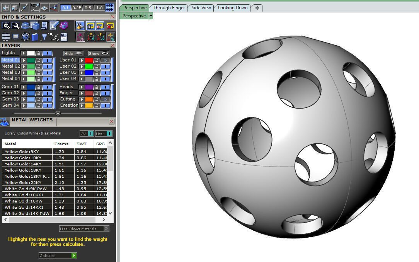This screenshot has width=419, height=262.
Task: Click the single monitor display icon
Action: click(x=15, y=37)
